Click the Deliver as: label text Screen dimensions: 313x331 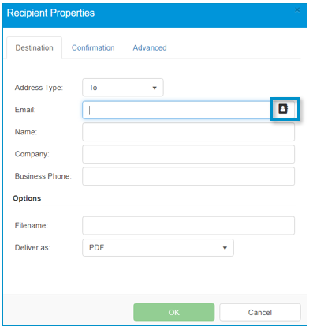pyautogui.click(x=32, y=248)
